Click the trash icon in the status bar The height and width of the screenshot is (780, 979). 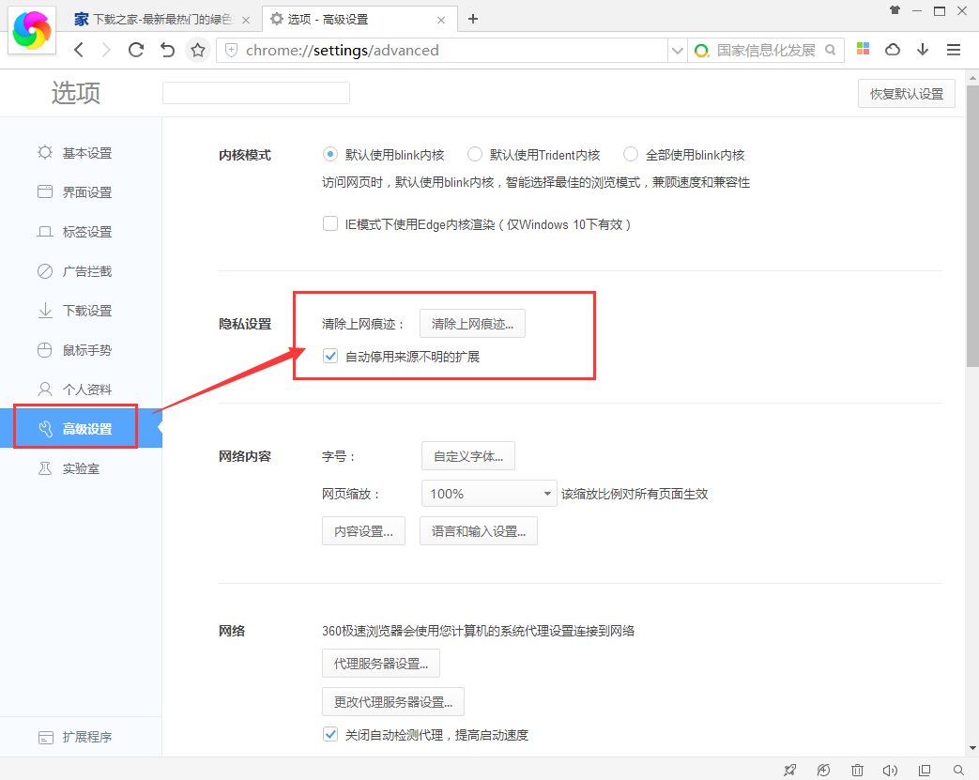point(857,770)
